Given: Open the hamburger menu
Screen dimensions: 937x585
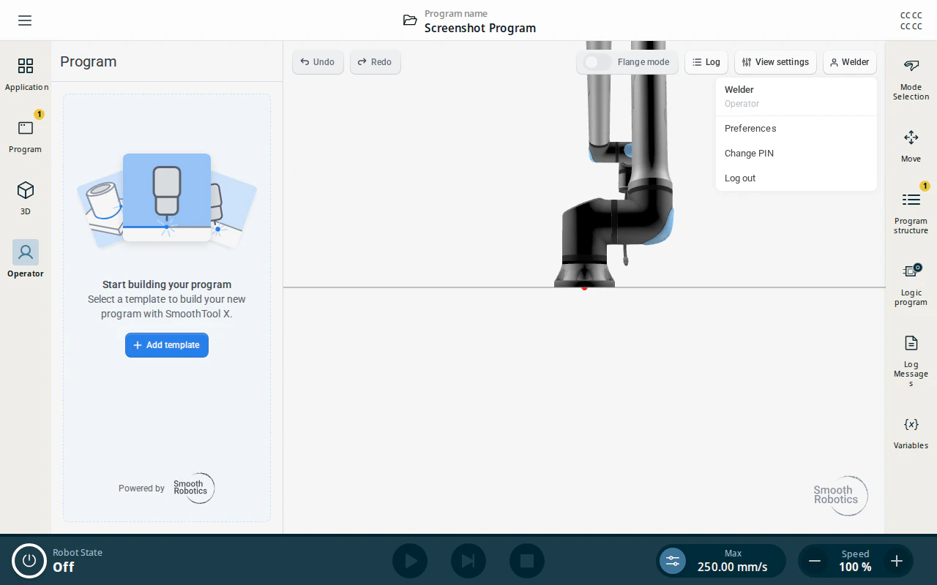Looking at the screenshot, I should (25, 20).
